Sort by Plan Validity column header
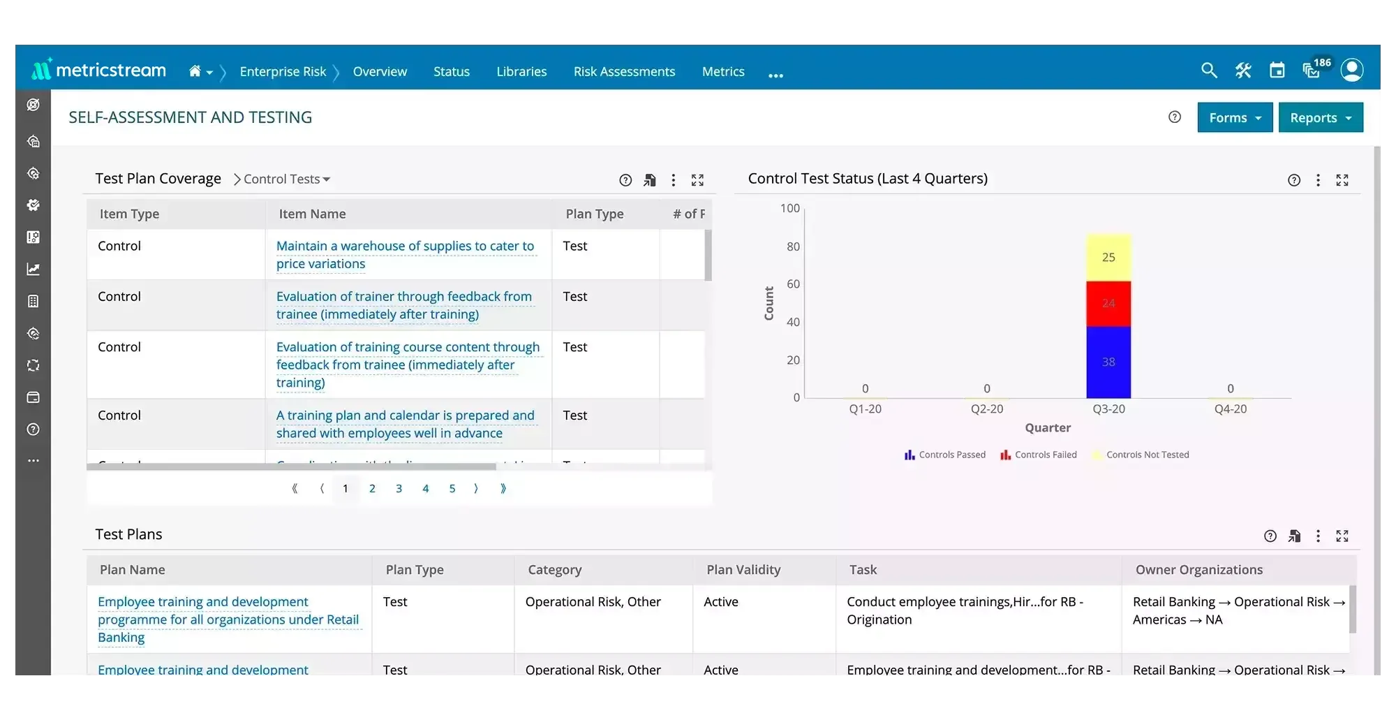The image size is (1396, 720). pyautogui.click(x=764, y=570)
